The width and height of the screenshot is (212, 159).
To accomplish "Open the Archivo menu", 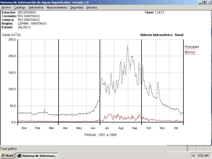I will 6,7.
